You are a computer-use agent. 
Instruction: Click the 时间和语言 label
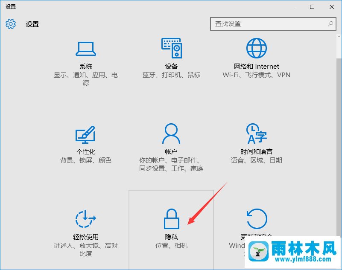tap(257, 151)
